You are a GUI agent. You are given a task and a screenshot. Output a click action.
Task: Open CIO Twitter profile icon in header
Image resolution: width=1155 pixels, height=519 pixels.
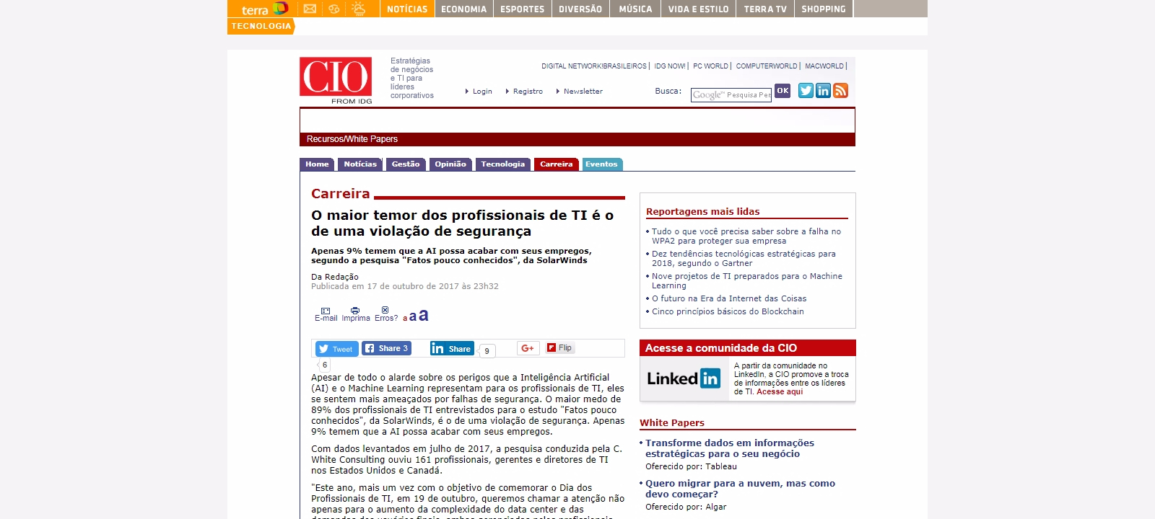coord(806,90)
